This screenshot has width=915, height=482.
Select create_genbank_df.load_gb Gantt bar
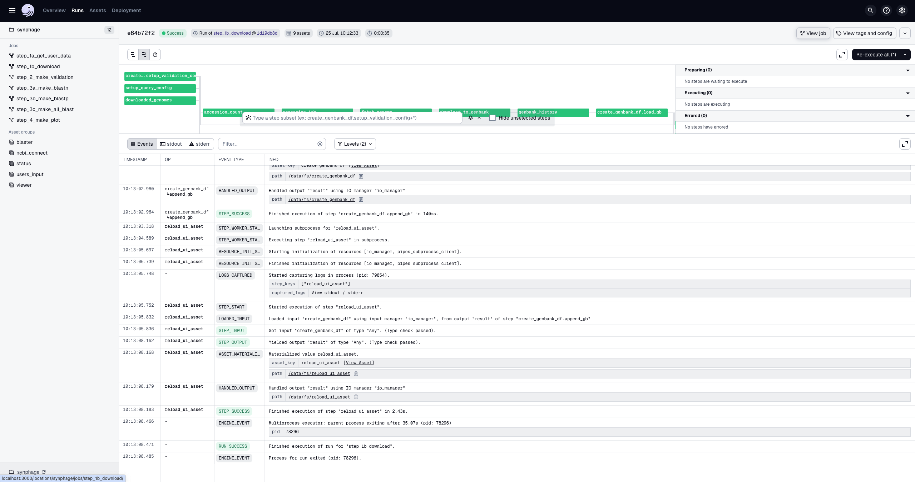(632, 112)
